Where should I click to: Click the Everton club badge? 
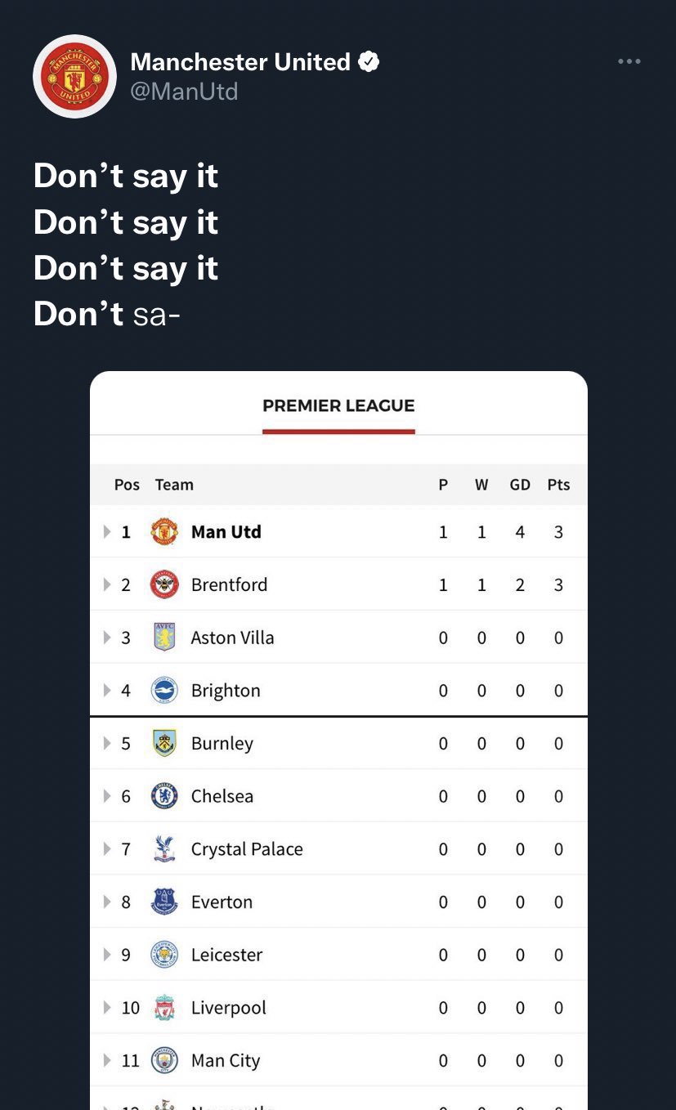[164, 902]
